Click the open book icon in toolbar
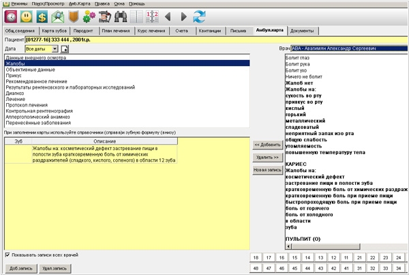Screen dimensions: 409x275 (x=136, y=16)
